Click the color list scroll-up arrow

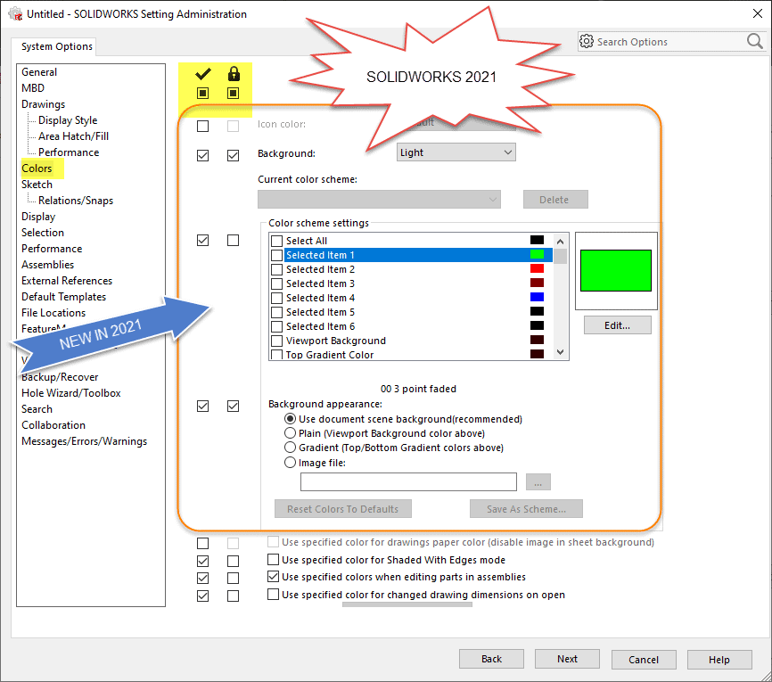(x=561, y=242)
